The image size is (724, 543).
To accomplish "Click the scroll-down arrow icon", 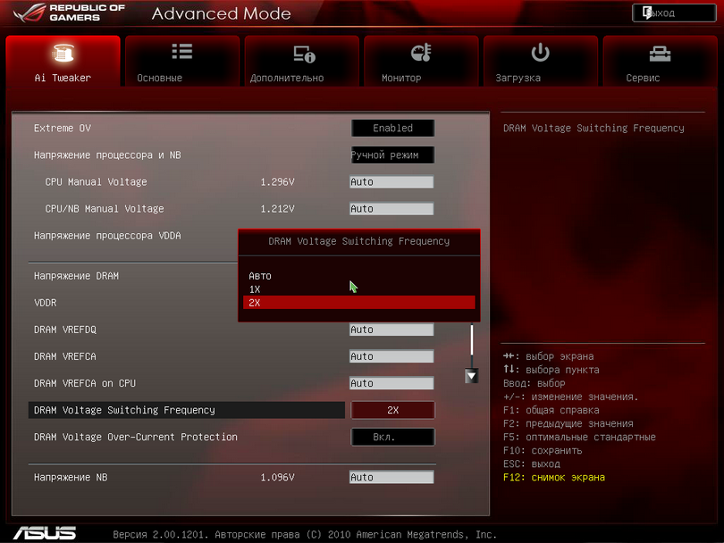I will tap(472, 376).
